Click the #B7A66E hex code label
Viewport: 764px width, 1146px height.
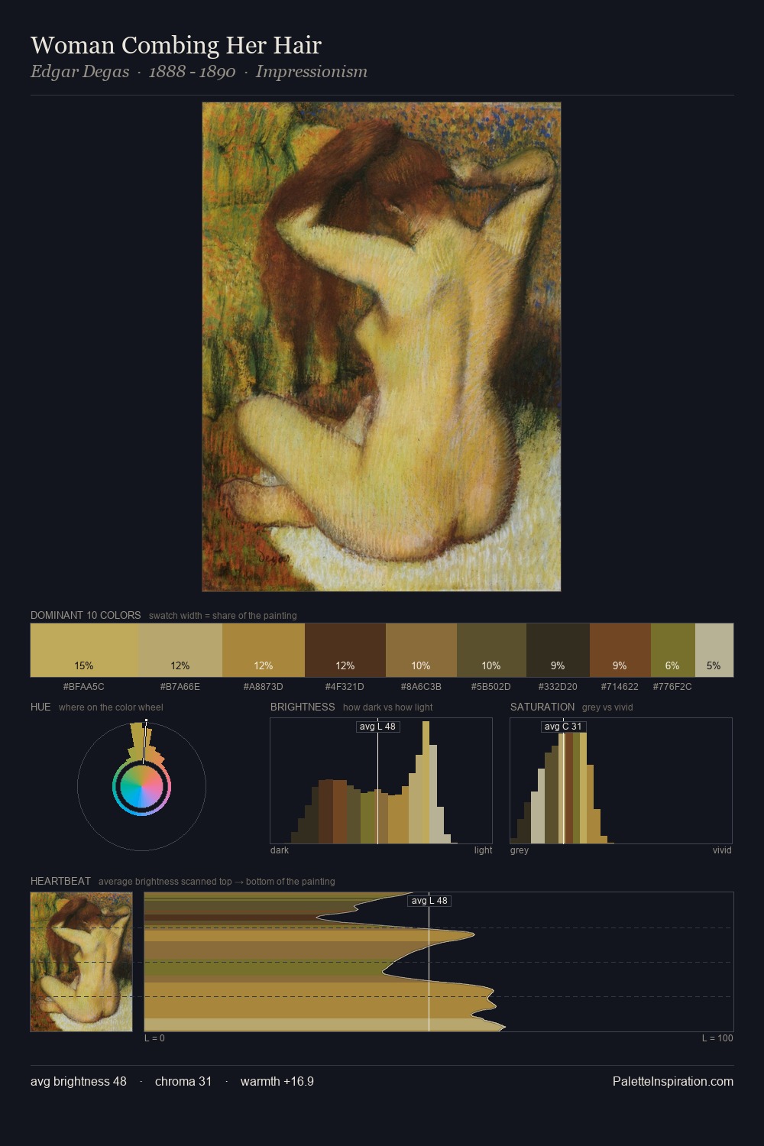[180, 687]
